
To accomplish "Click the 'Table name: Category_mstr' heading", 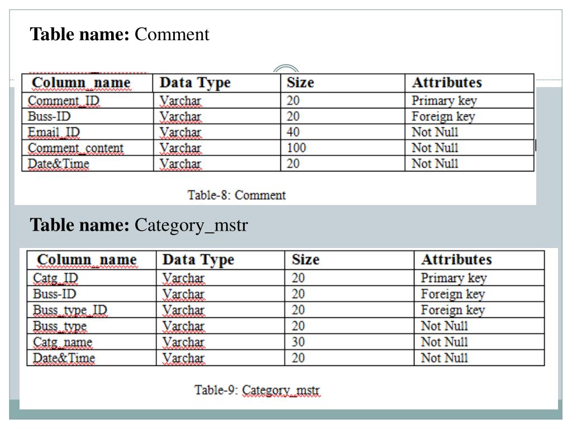I will tap(139, 225).
